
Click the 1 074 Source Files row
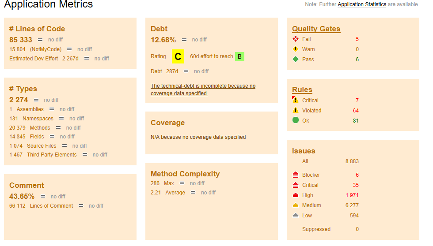point(48,146)
